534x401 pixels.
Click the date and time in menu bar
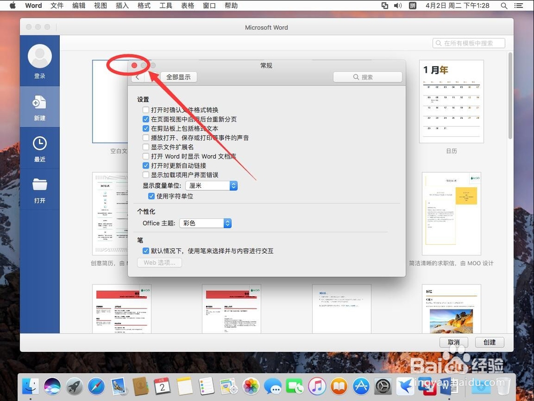[457, 5]
